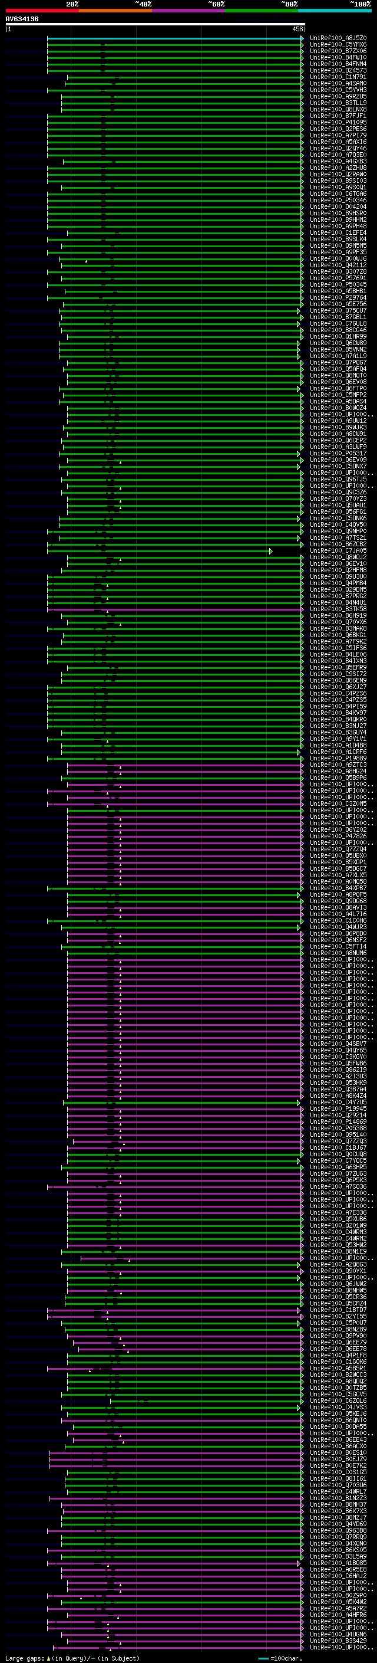Click the short alignment bar for UniRef100_C7JA05

pyautogui.click(x=159, y=552)
